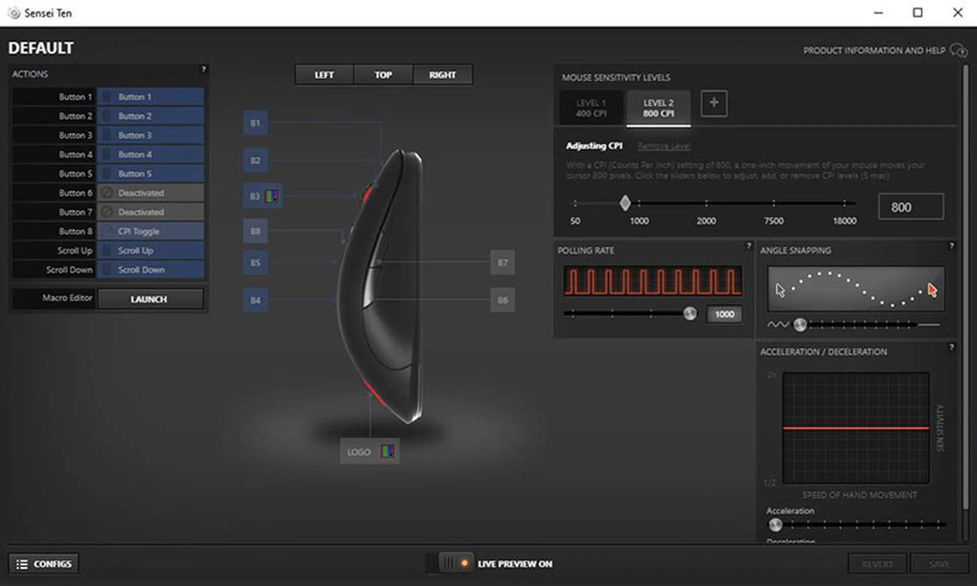
Task: Click the 800 CPI value input field
Action: click(910, 207)
